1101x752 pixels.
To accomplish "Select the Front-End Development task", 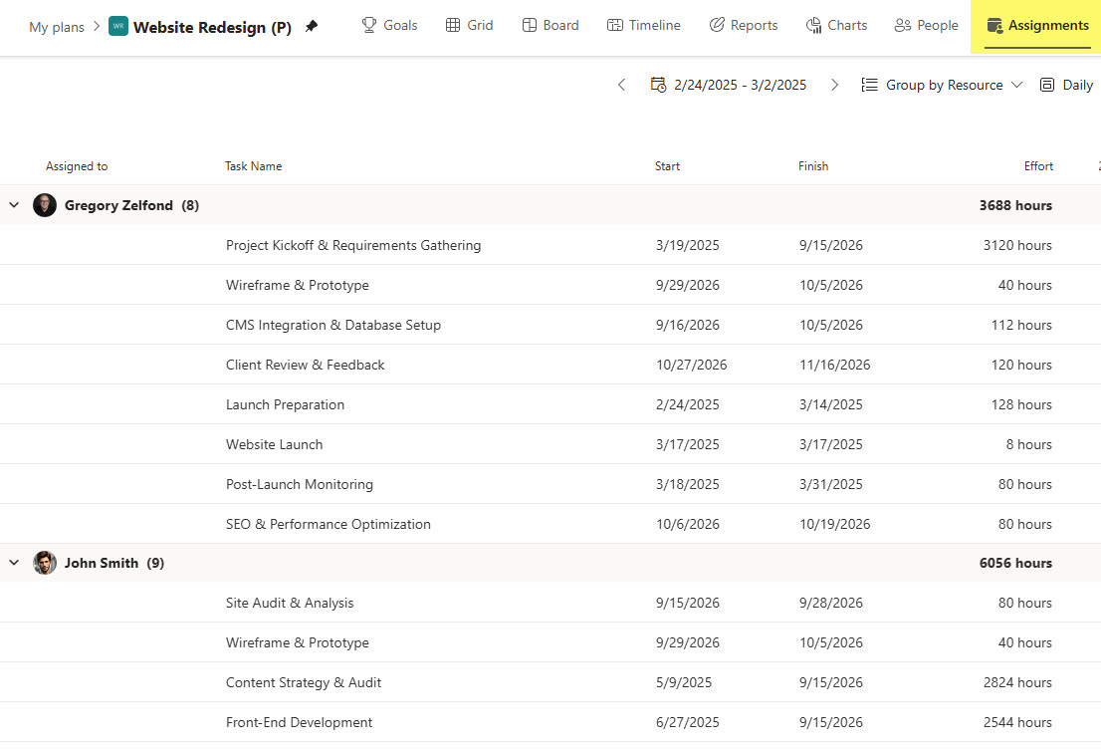I will point(299,722).
